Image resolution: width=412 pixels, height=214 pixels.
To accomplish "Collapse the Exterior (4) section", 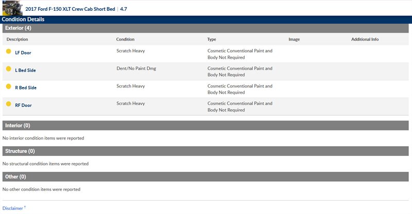I will [x=18, y=28].
